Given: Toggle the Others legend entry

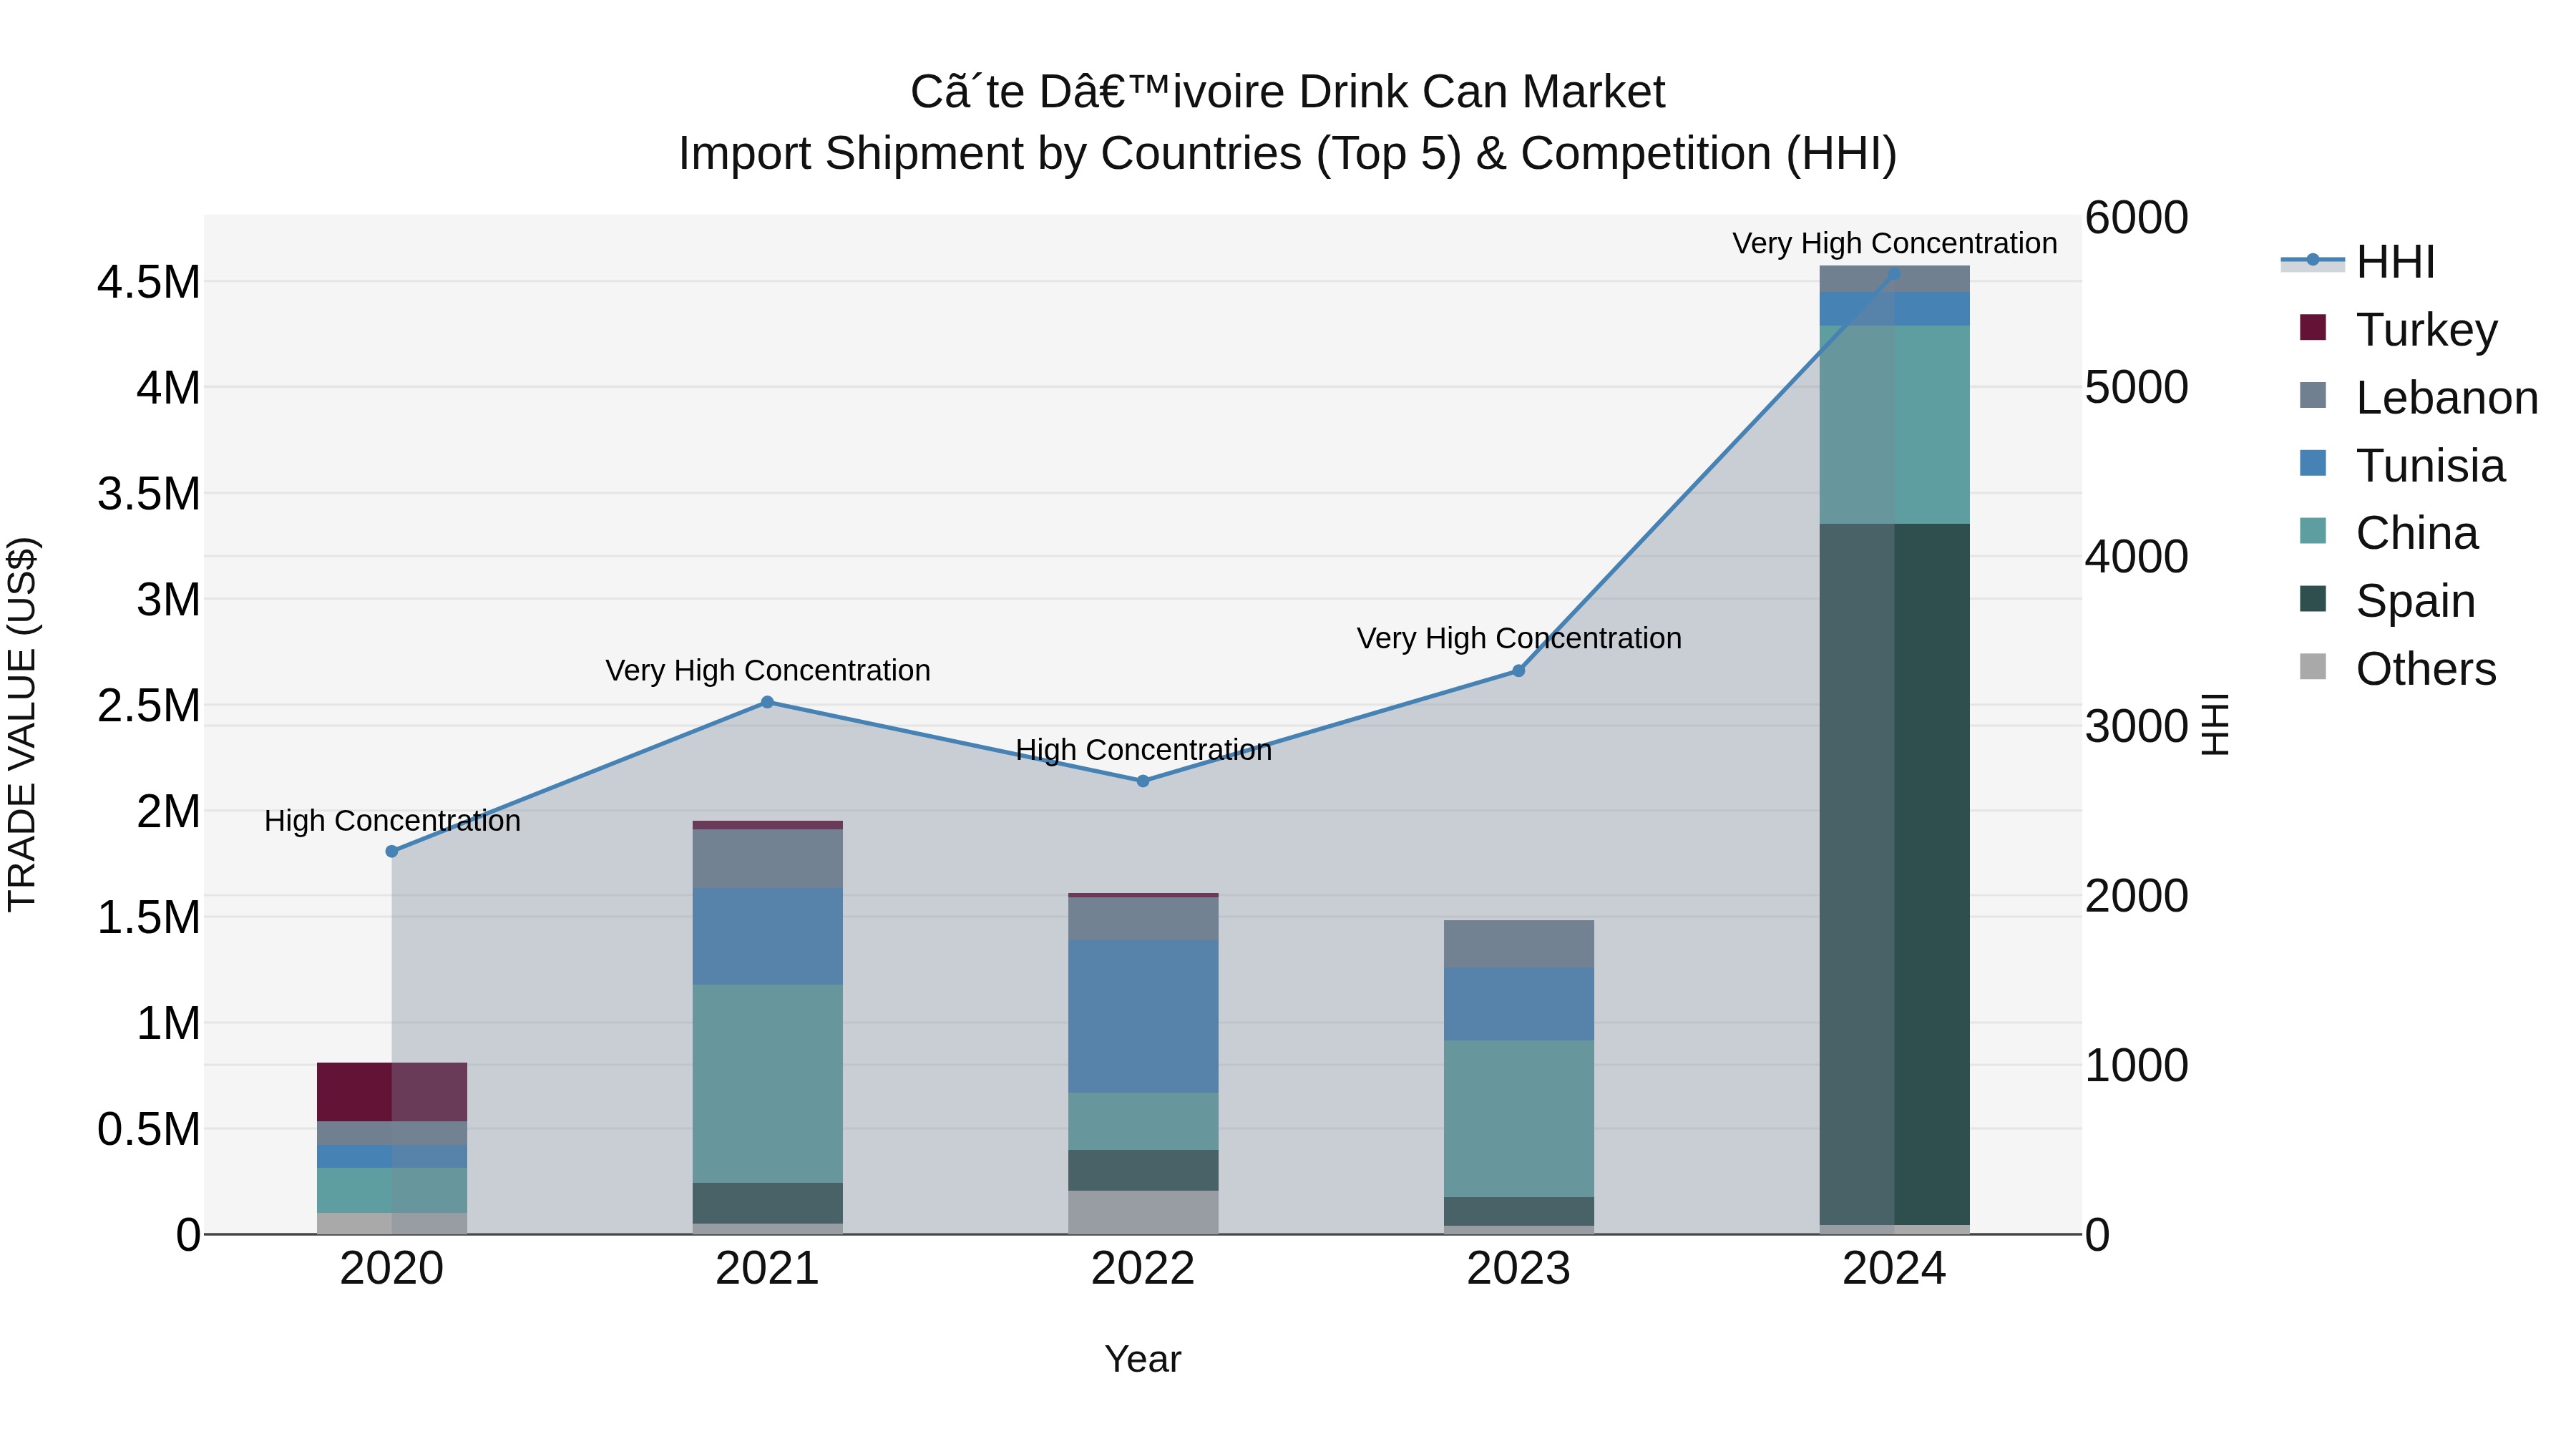Looking at the screenshot, I should (2397, 669).
